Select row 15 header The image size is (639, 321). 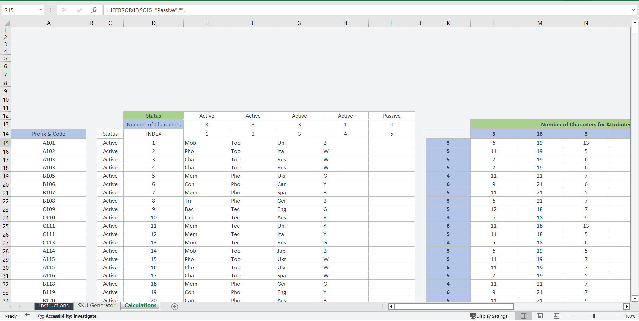coord(6,143)
